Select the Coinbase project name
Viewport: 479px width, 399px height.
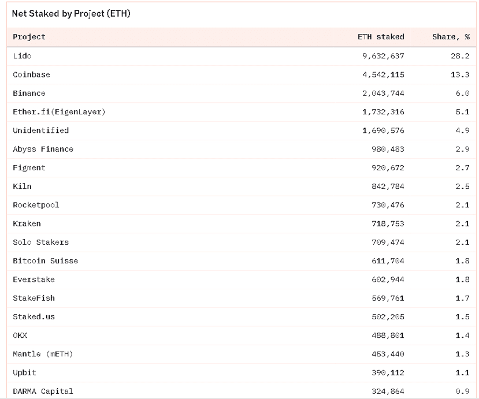coord(31,75)
